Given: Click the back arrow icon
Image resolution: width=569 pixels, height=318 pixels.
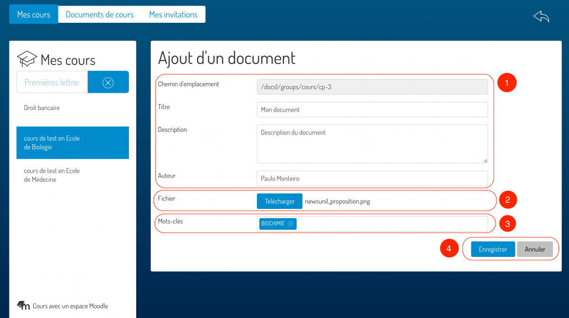Looking at the screenshot, I should [541, 17].
